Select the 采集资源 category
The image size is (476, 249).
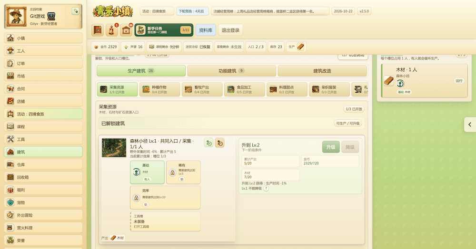pos(117,89)
